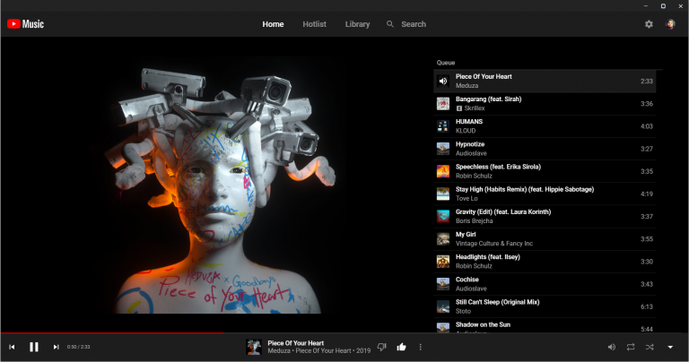Dislike Piece Of Your Heart with thumbs down
The width and height of the screenshot is (689, 362).
tap(381, 347)
